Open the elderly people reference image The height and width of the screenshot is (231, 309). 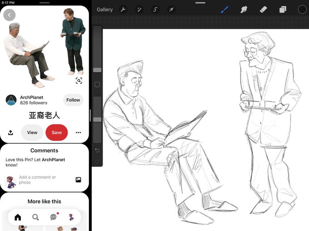point(45,48)
